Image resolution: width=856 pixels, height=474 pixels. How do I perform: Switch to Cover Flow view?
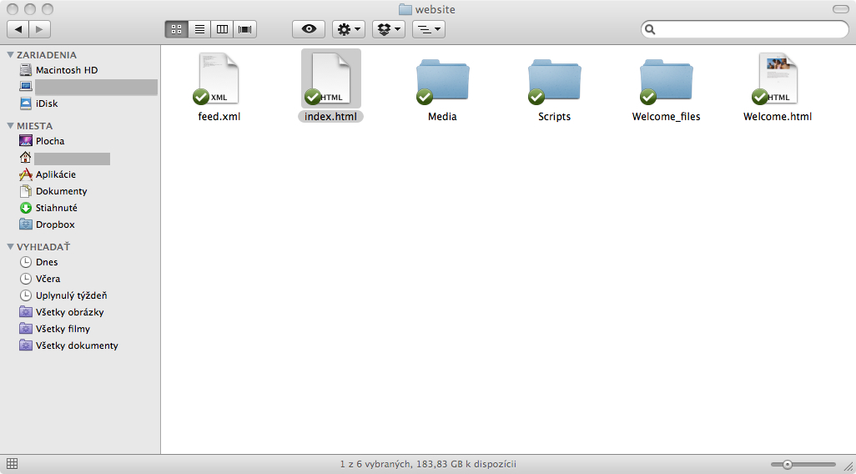click(245, 29)
